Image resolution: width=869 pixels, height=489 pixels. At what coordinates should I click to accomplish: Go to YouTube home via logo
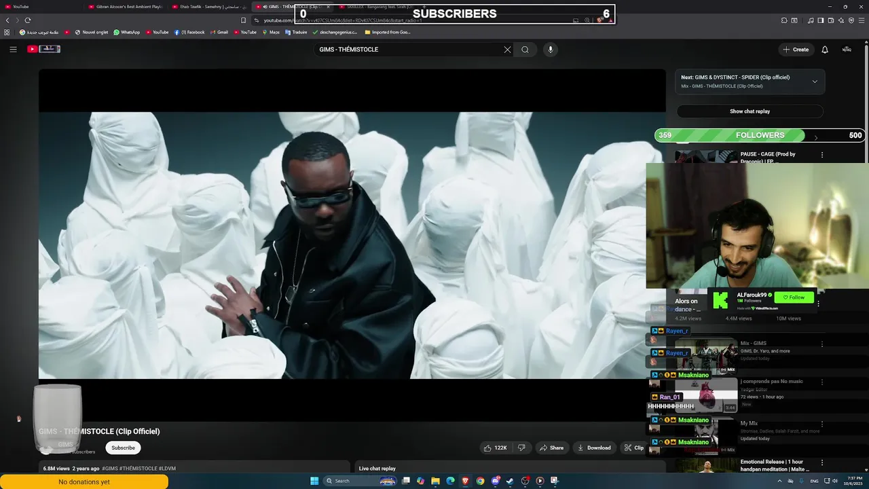click(x=43, y=49)
